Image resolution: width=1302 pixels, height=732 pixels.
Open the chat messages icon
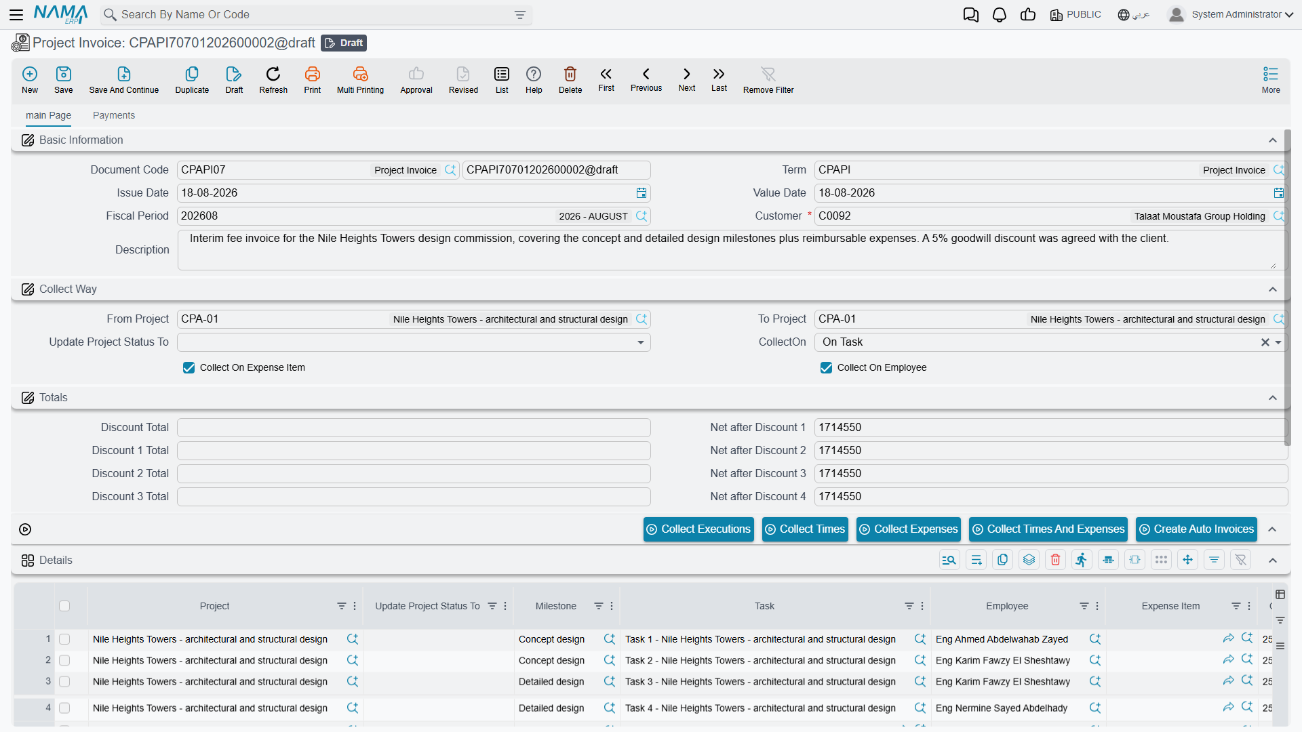pyautogui.click(x=971, y=14)
